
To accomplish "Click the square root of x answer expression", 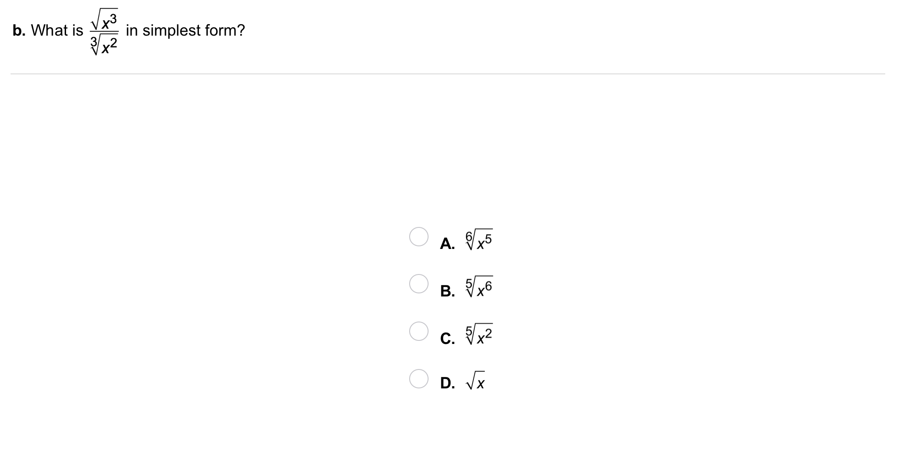I will point(476,381).
